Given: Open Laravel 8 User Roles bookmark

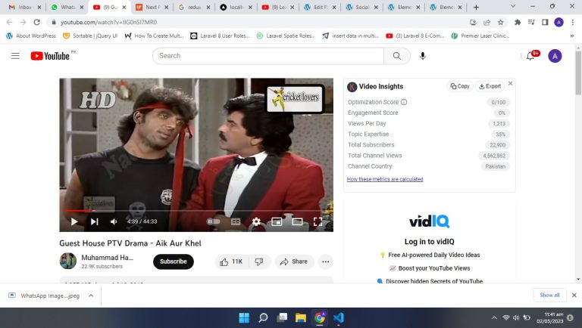Looking at the screenshot, I should click(x=220, y=36).
